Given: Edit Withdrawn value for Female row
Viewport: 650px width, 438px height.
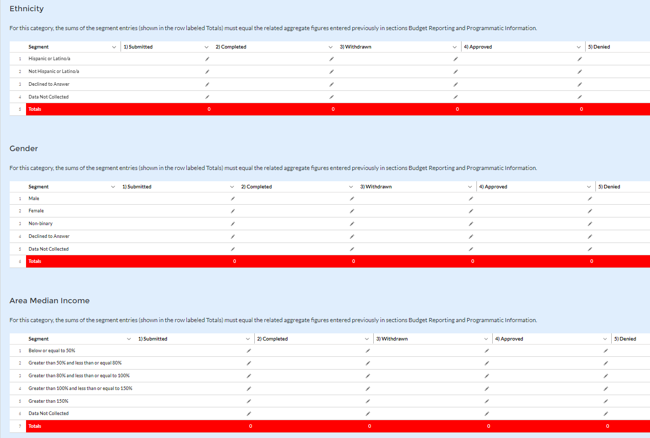Looking at the screenshot, I should coord(471,211).
